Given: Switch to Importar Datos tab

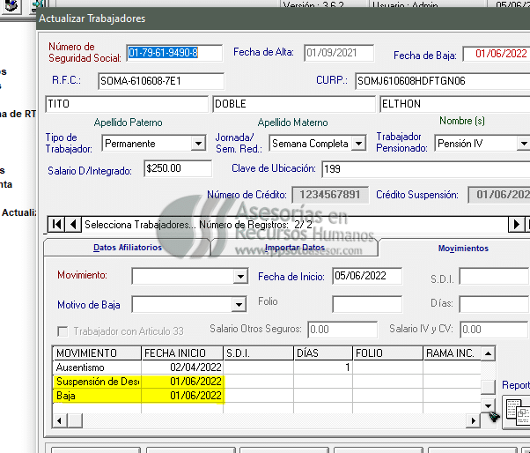Looking at the screenshot, I should [x=295, y=248].
